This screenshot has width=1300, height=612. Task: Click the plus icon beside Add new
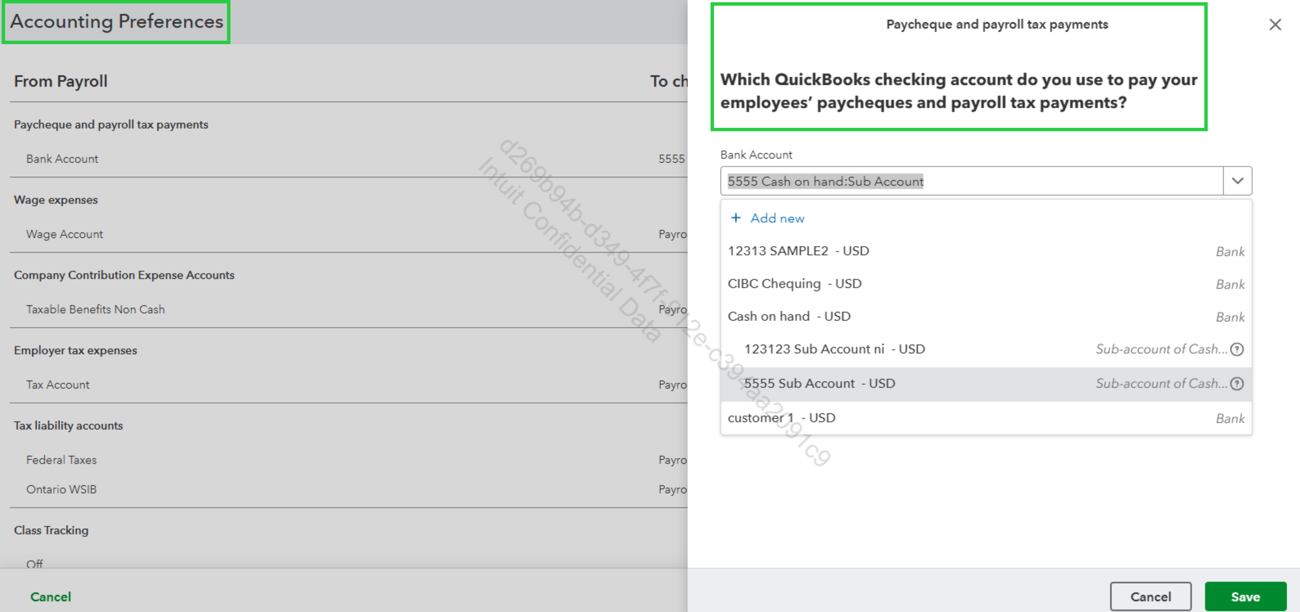(x=736, y=218)
